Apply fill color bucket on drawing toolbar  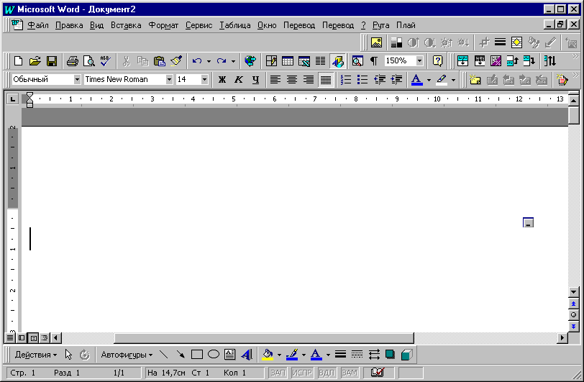[x=268, y=355]
